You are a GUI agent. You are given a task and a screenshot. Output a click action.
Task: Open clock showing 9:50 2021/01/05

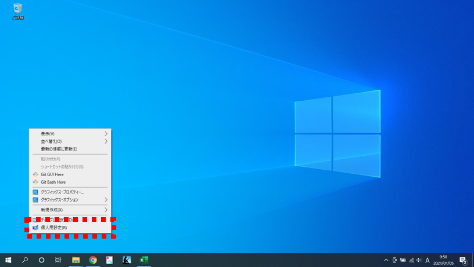click(x=443, y=260)
